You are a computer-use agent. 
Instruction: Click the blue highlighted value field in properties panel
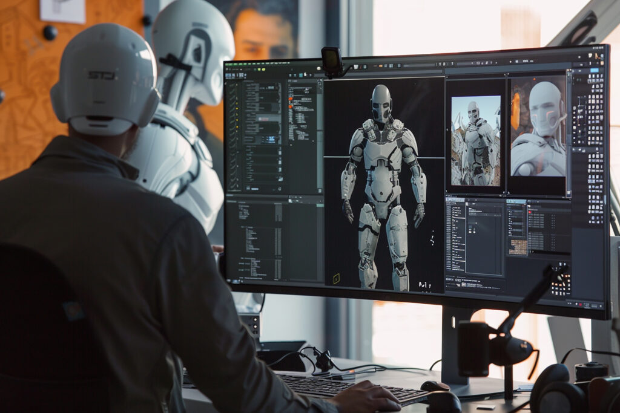click(x=272, y=138)
